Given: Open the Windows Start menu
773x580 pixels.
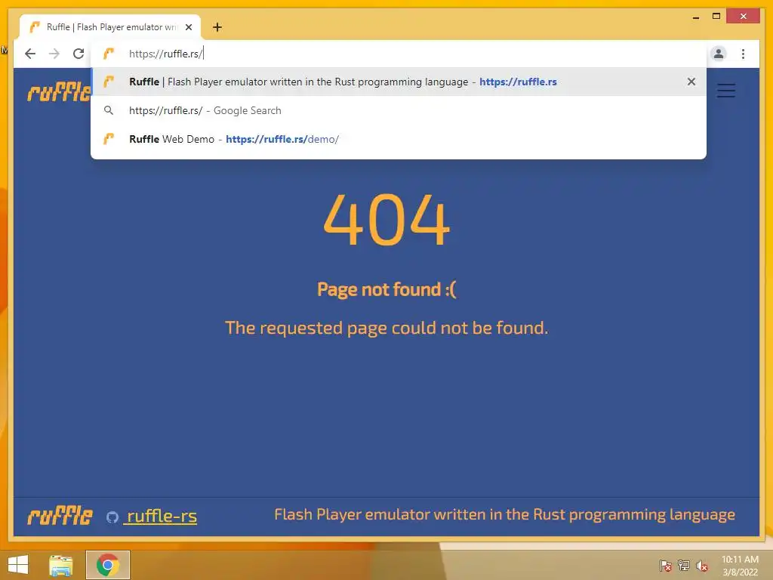Looking at the screenshot, I should pyautogui.click(x=18, y=565).
